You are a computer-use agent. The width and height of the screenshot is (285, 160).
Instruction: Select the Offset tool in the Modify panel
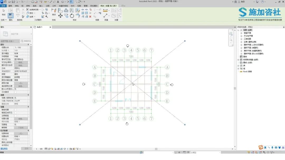(x=66, y=10)
